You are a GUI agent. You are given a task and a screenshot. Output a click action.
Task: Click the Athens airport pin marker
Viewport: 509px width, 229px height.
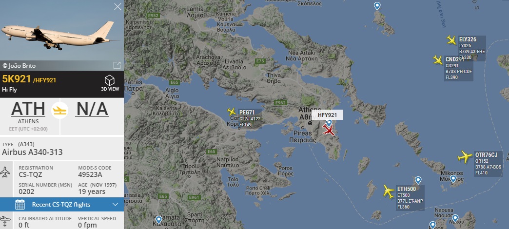(x=329, y=123)
